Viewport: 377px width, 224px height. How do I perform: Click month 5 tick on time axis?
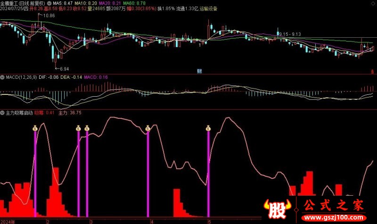pos(209,222)
